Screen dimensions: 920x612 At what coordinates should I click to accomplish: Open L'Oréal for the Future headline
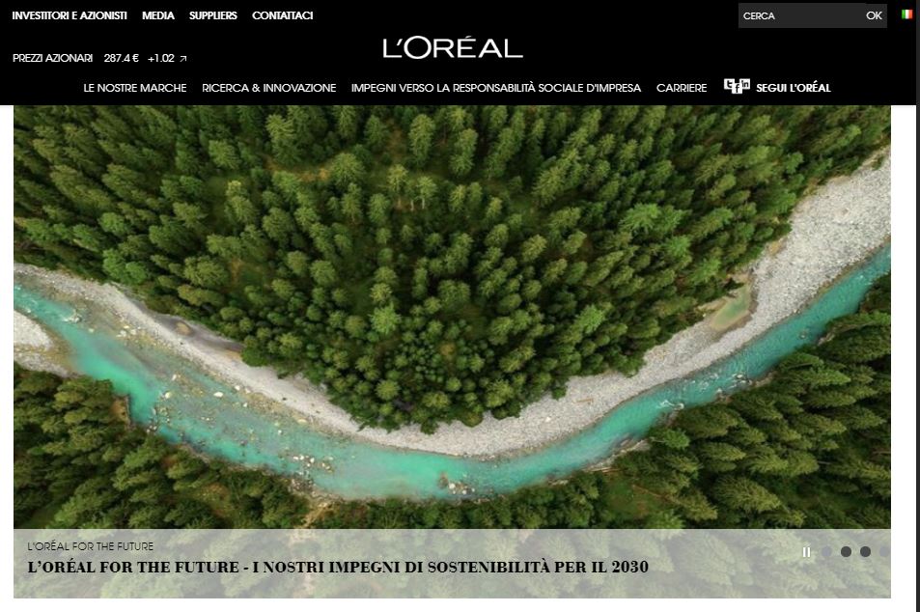338,567
